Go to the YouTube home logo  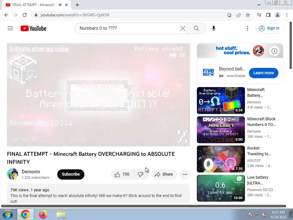tap(33, 28)
